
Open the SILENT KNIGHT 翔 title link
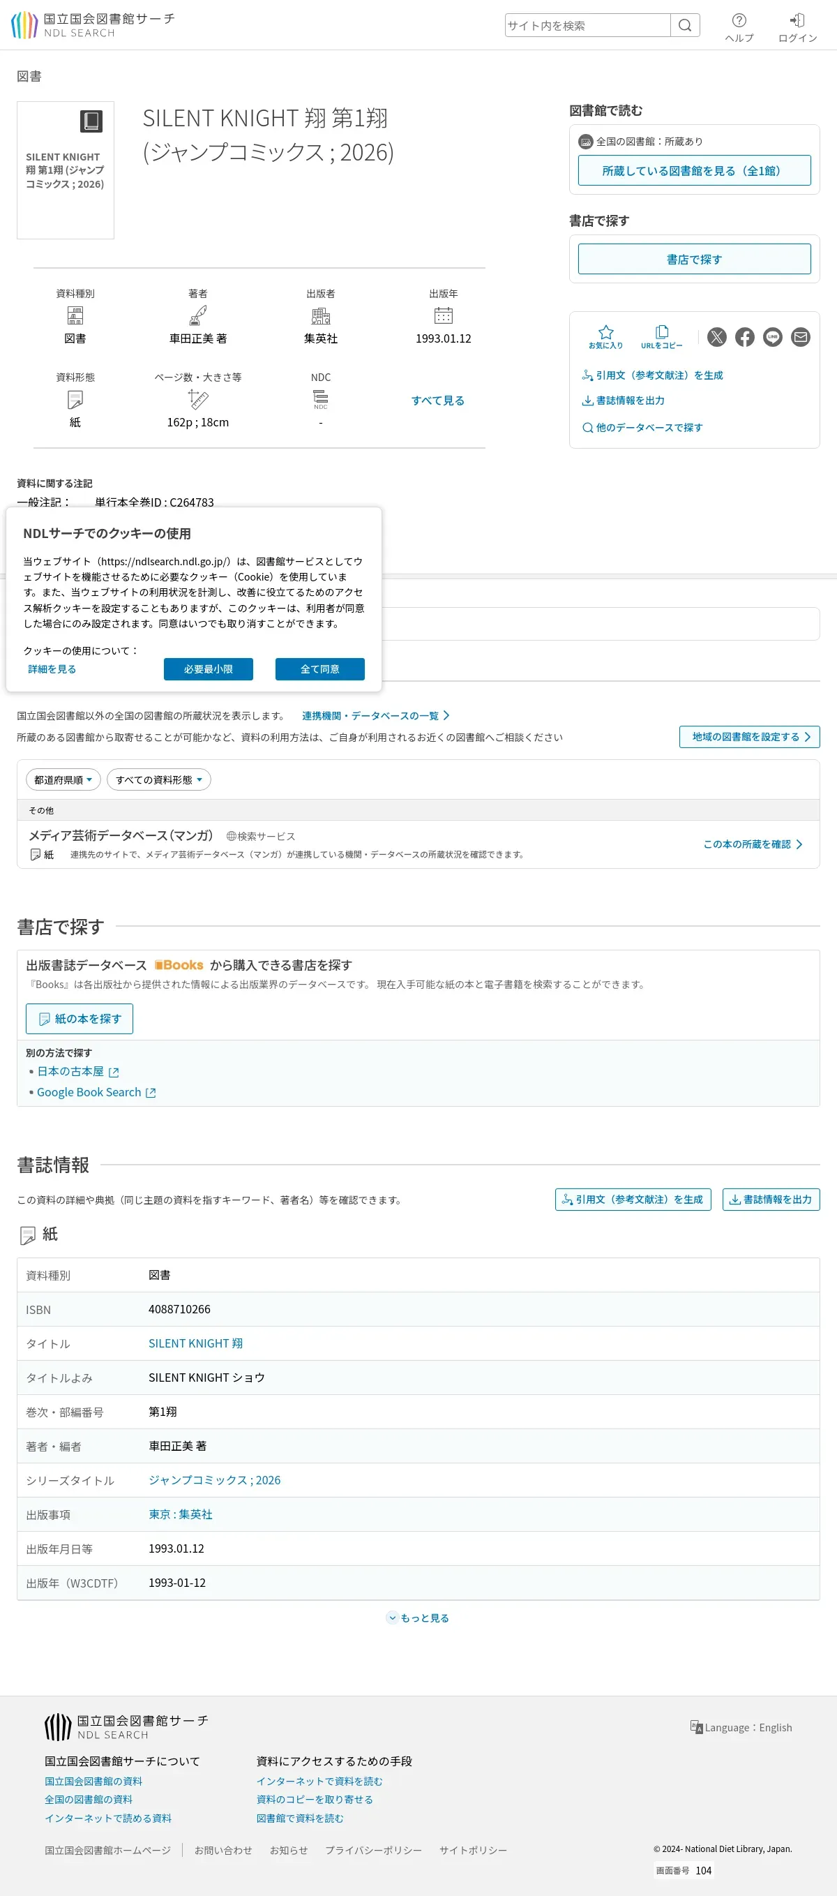[195, 1343]
